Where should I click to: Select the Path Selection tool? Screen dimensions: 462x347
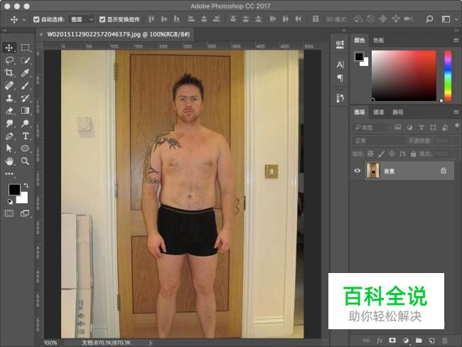[9, 149]
